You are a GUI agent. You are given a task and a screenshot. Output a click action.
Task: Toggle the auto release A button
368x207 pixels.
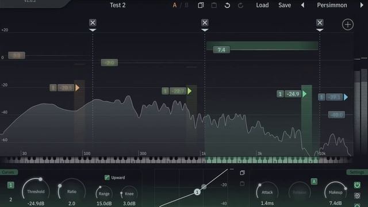[314, 182]
